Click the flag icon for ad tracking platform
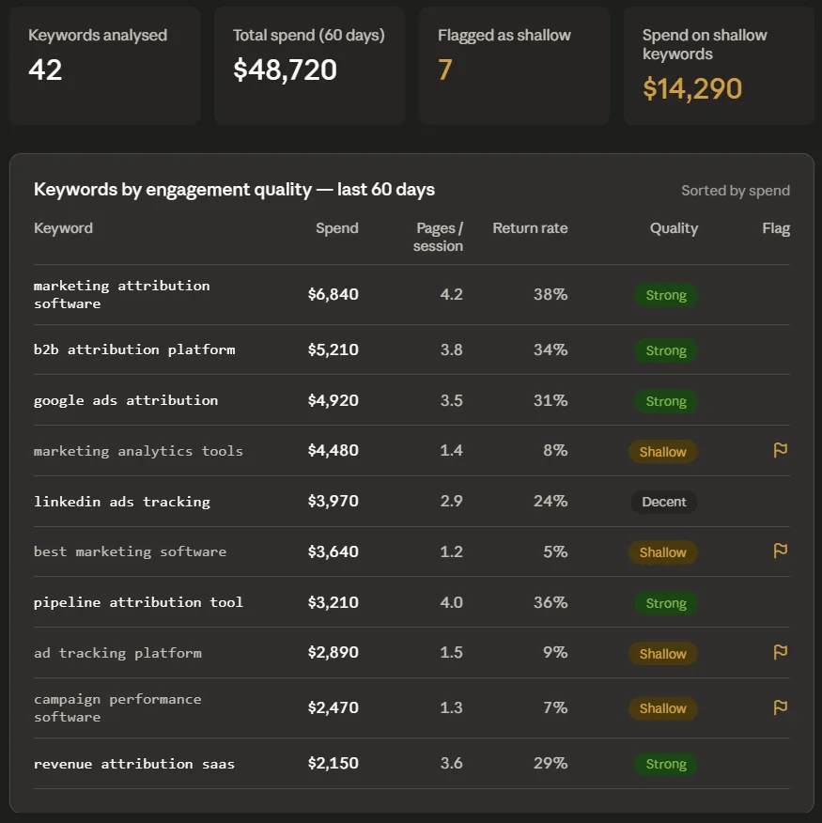The image size is (822, 823). click(x=780, y=652)
